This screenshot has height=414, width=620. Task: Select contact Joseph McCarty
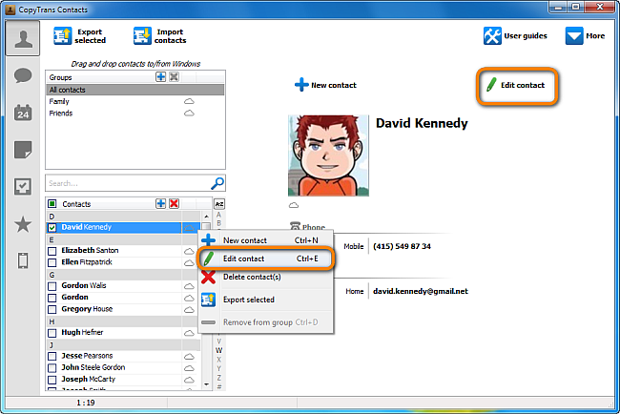pos(88,380)
